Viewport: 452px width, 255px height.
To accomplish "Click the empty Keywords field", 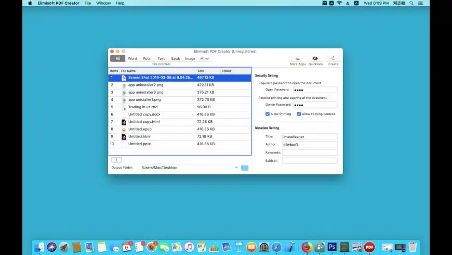I will pyautogui.click(x=310, y=152).
